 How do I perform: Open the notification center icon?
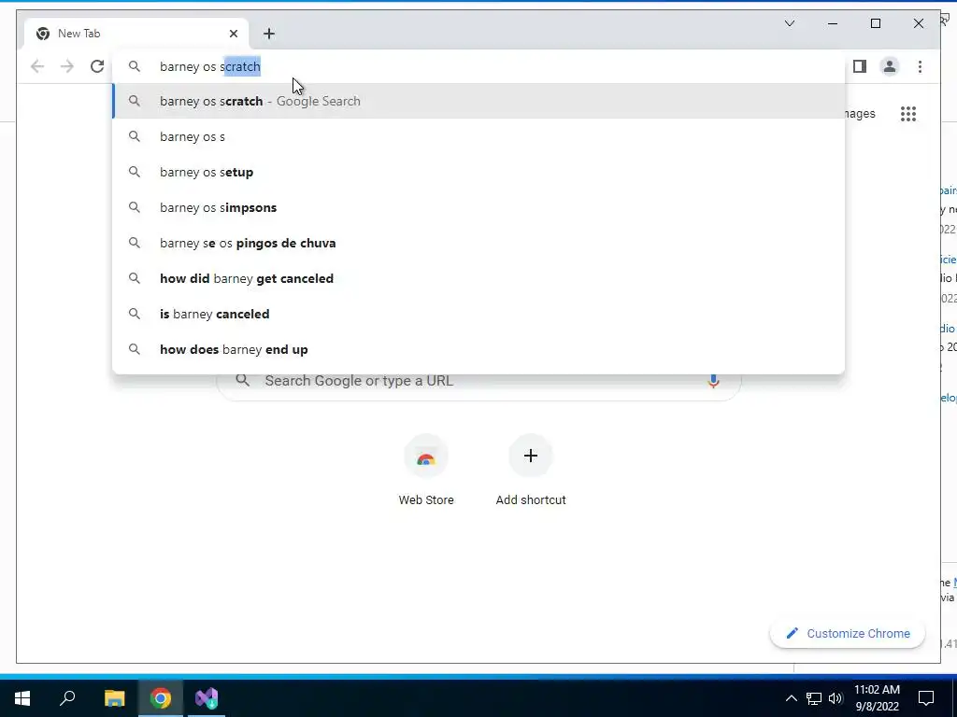926,698
